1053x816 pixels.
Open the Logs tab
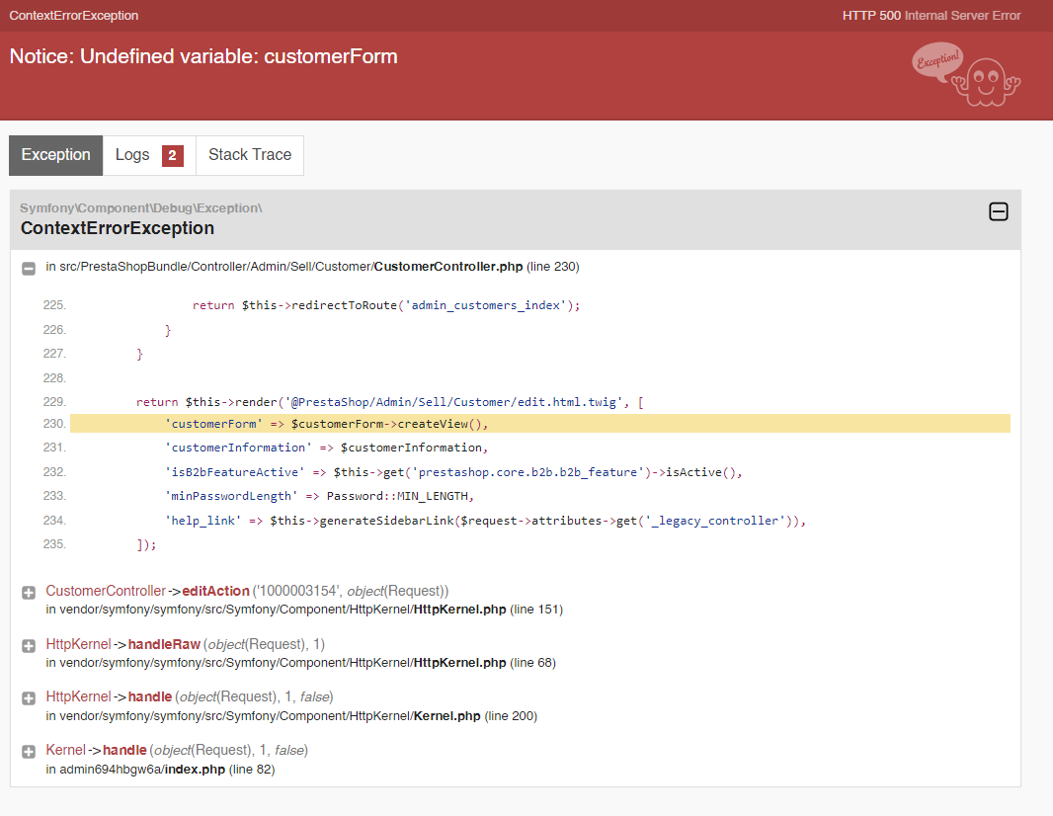[132, 155]
